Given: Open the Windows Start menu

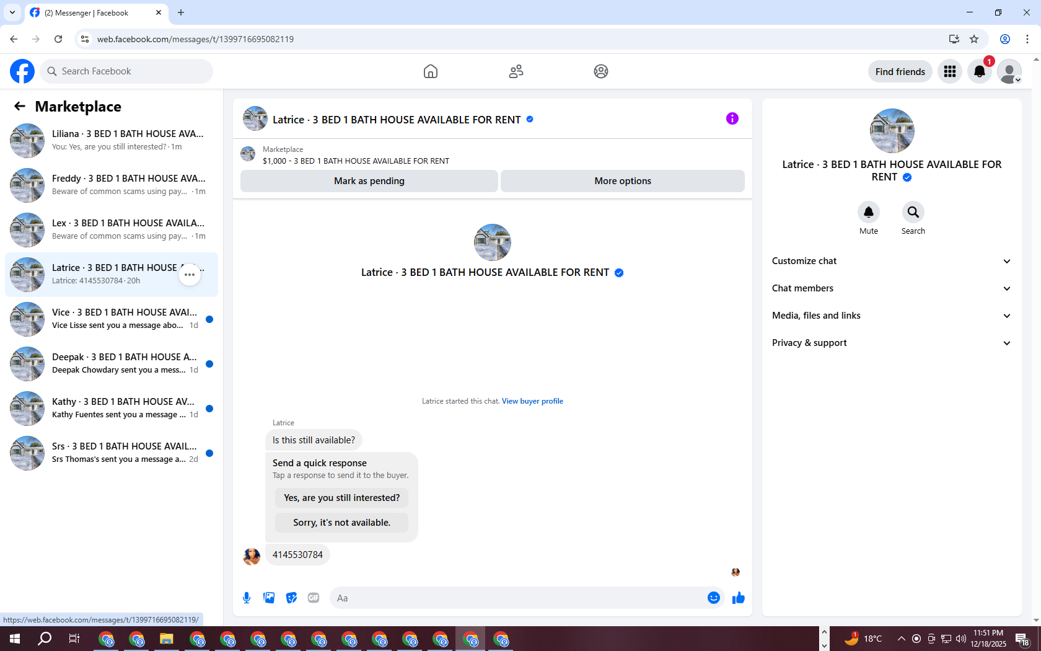Looking at the screenshot, I should point(15,639).
